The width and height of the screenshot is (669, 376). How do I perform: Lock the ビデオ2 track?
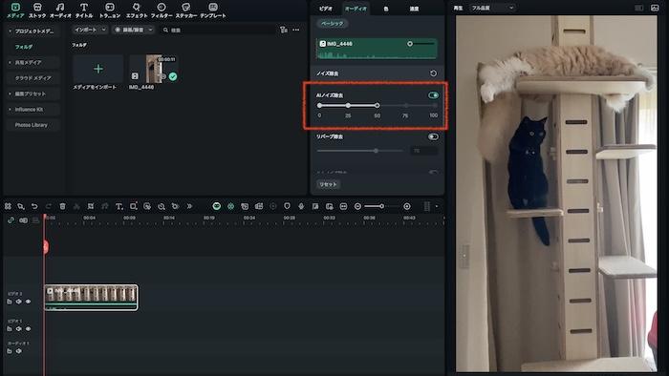(10, 302)
